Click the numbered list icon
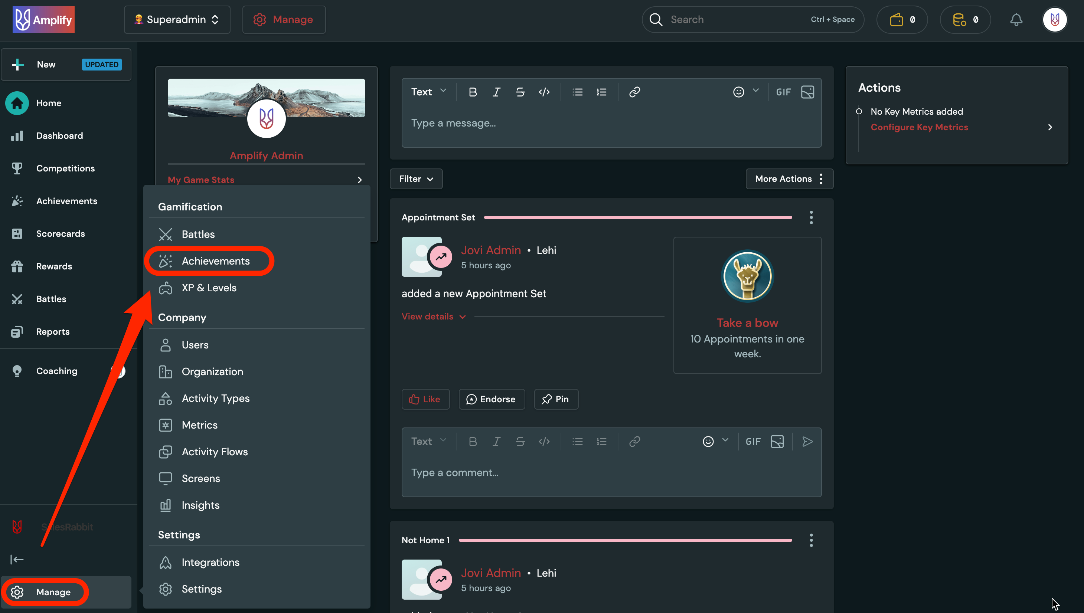The image size is (1084, 613). pos(602,92)
